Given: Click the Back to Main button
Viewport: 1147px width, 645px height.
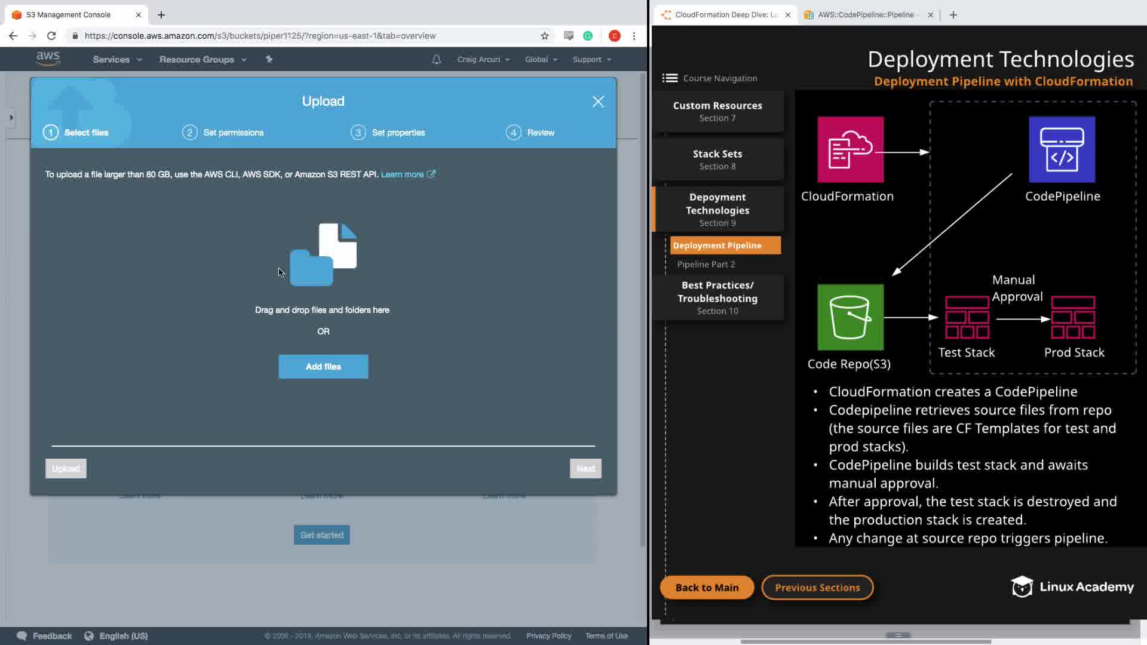Looking at the screenshot, I should pos(707,587).
